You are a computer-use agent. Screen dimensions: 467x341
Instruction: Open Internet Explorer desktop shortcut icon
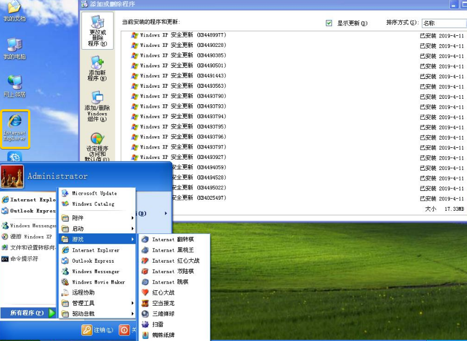15,127
